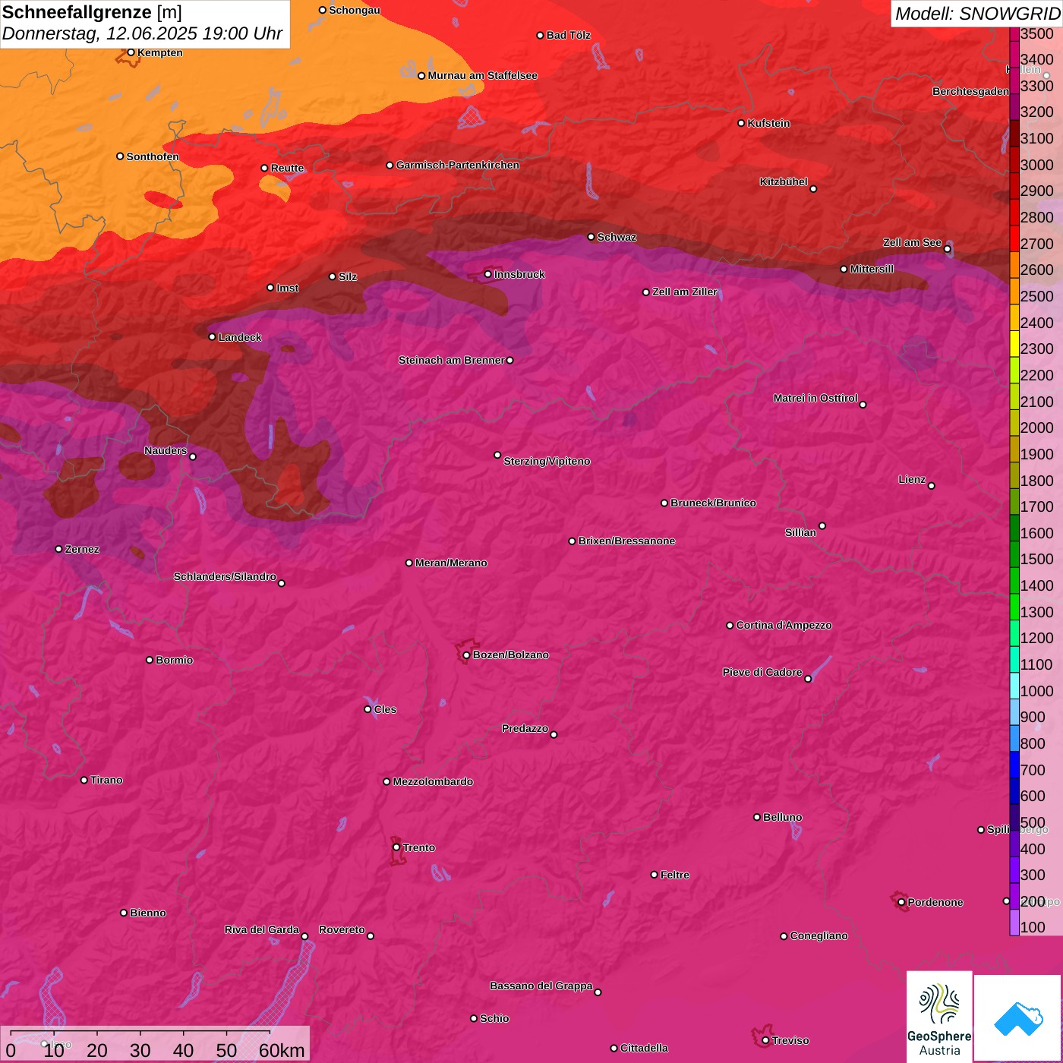Click the Brixen/Bressanone label
This screenshot has width=1063, height=1063.
pos(626,541)
